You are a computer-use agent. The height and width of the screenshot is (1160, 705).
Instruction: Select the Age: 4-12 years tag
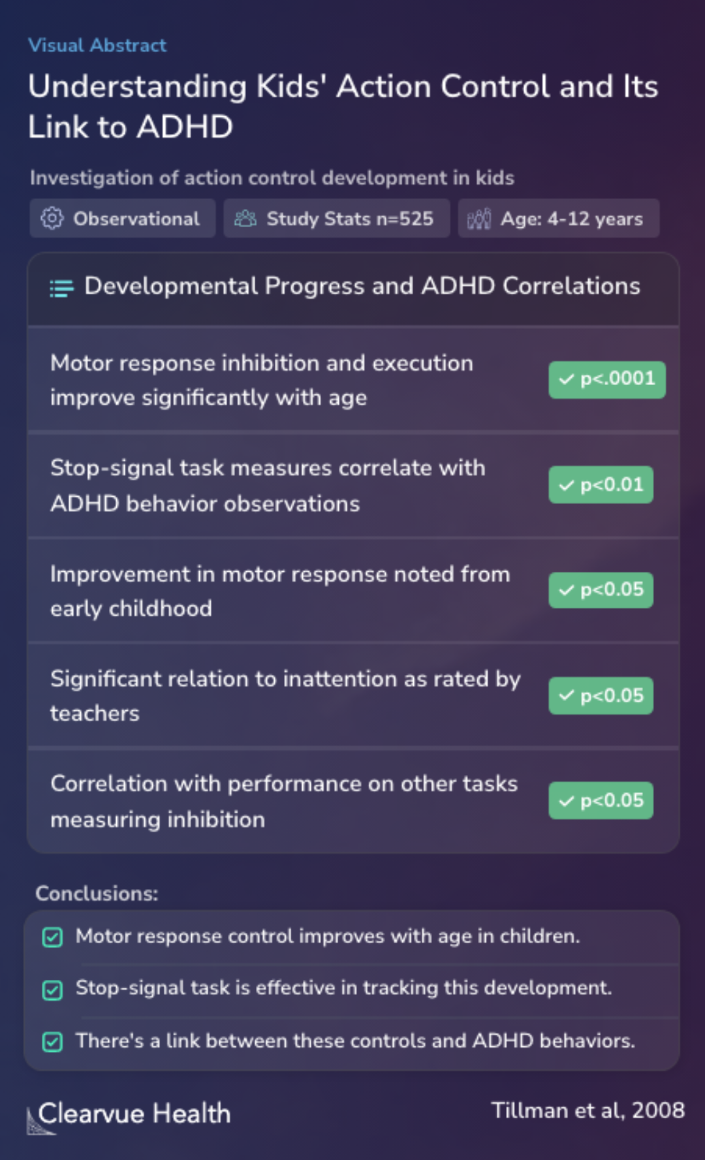(559, 219)
